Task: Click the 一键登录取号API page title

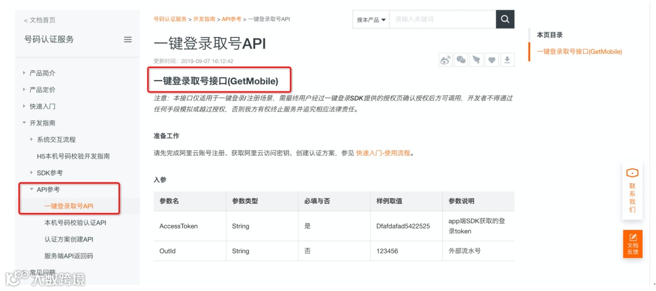Action: [210, 44]
